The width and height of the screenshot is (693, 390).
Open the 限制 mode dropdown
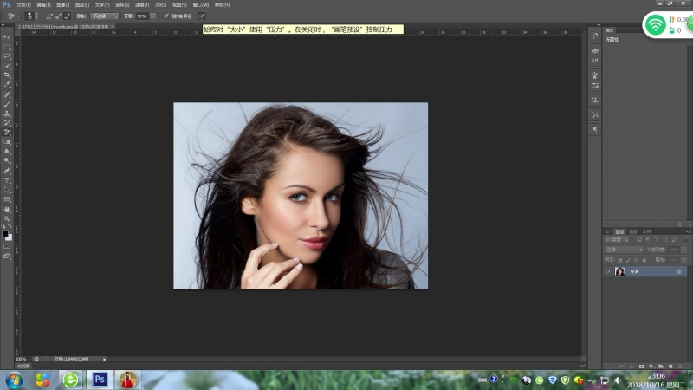click(x=106, y=16)
